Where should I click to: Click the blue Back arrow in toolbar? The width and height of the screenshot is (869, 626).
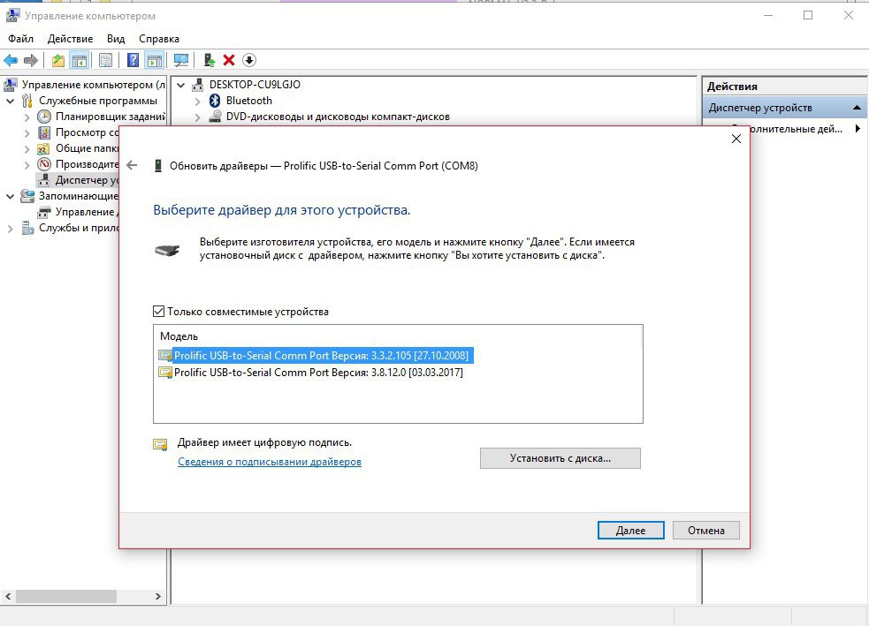point(11,60)
